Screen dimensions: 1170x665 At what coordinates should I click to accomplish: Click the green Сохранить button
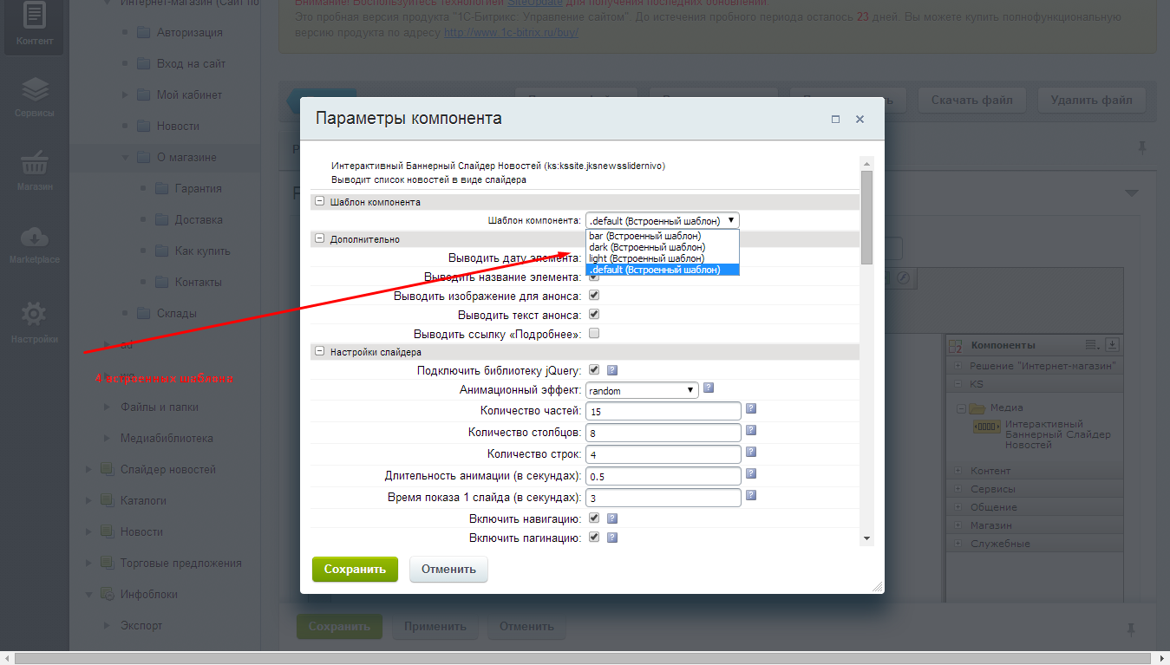(x=354, y=569)
